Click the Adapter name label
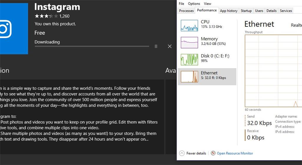 (x=286, y=116)
